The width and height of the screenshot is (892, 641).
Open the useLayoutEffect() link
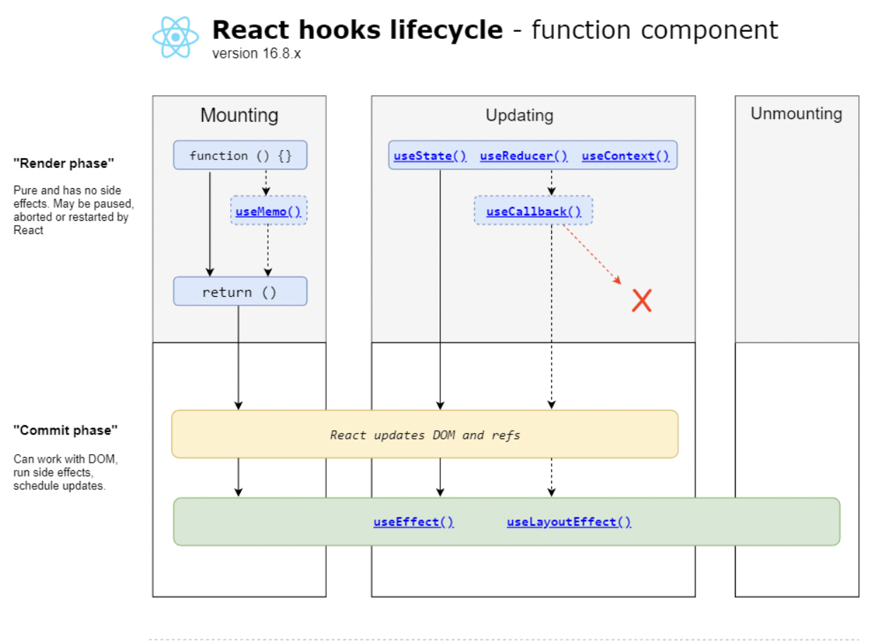(569, 522)
